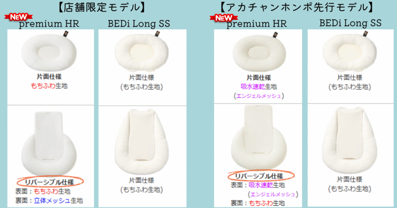Click the circled リバーシブル仕様 label under store-limited model
The width and height of the screenshot is (397, 208).
click(x=50, y=181)
